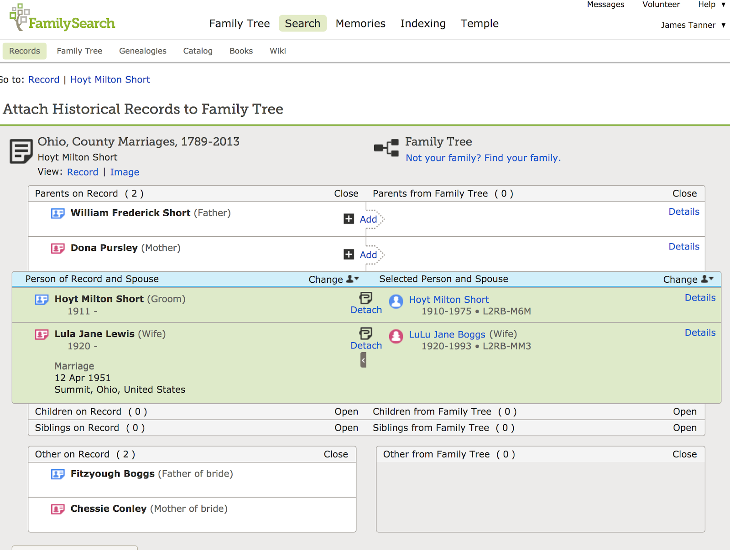The height and width of the screenshot is (550, 730).
Task: Click the historical record document icon
Action: [21, 151]
